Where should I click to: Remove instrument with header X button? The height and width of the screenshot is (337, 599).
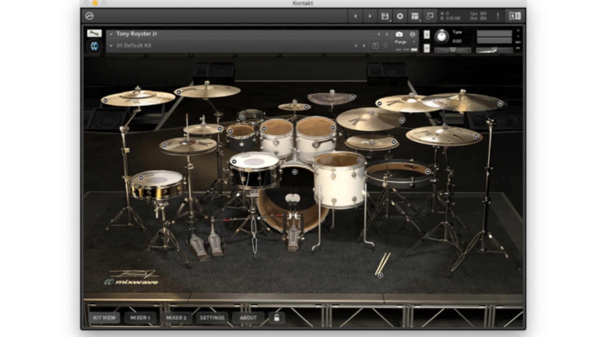point(518,30)
